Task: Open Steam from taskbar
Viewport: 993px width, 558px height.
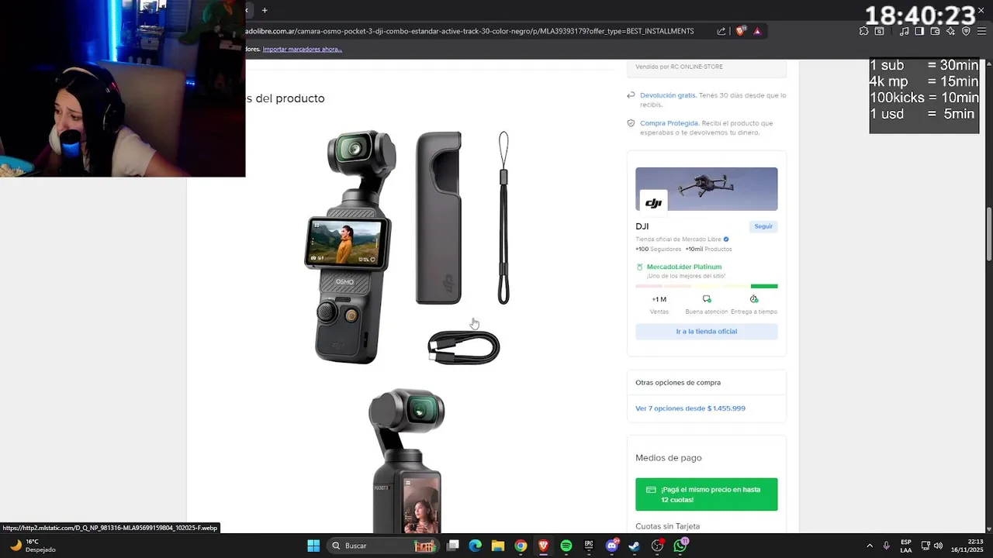Action: [634, 546]
